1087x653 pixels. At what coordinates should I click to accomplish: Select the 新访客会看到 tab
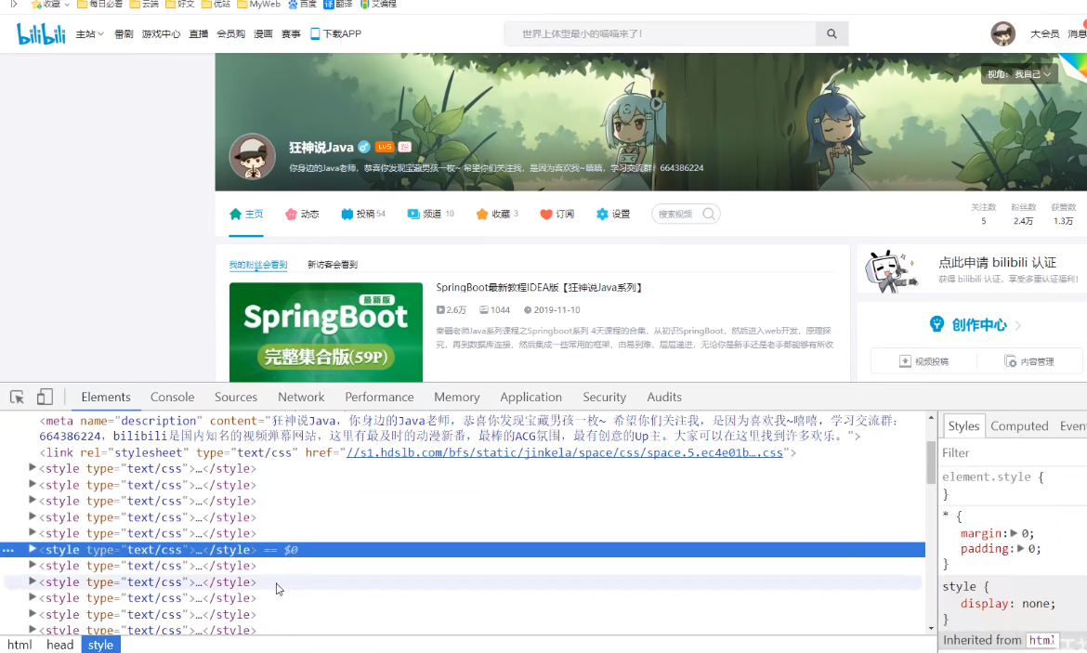tap(333, 264)
